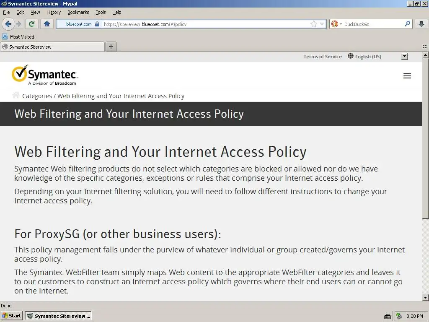This screenshot has width=429, height=322.
Task: Click the breadcrumb home icon
Action: tap(16, 95)
